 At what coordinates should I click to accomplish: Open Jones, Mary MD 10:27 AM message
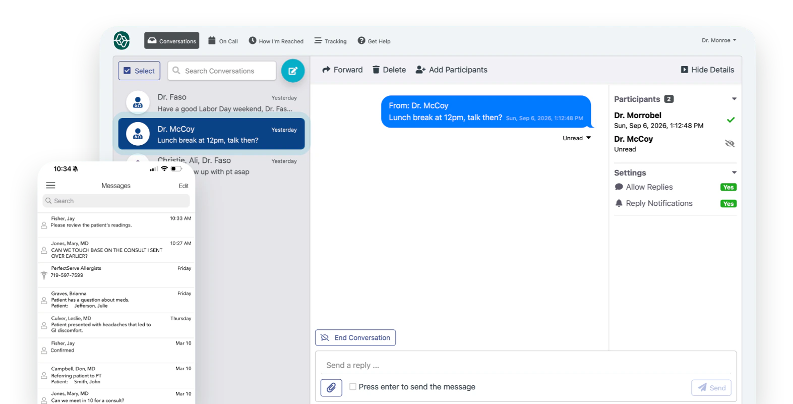pyautogui.click(x=116, y=250)
